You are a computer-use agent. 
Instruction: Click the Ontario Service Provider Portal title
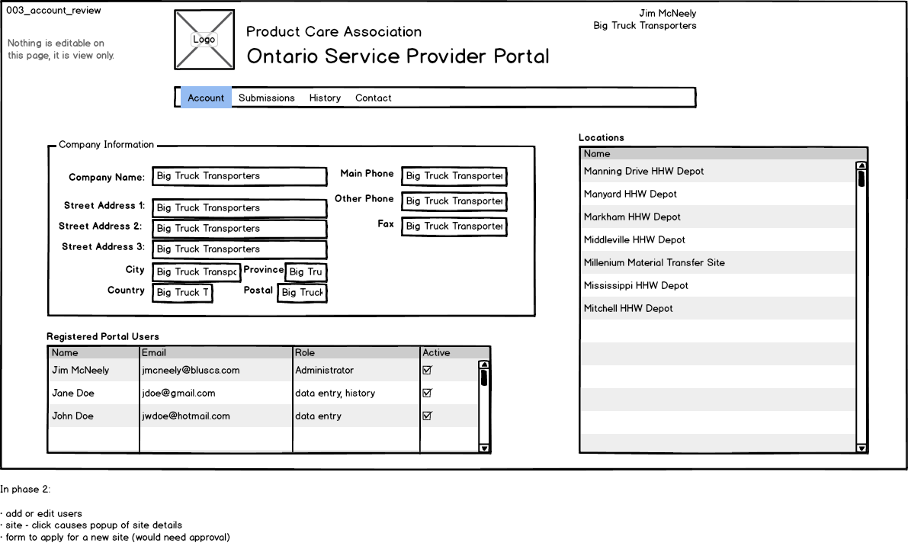pyautogui.click(x=398, y=56)
